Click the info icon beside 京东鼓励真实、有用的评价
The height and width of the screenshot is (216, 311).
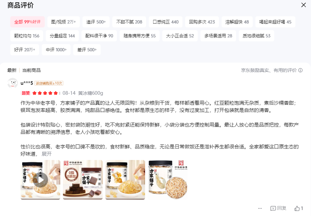click(x=300, y=70)
